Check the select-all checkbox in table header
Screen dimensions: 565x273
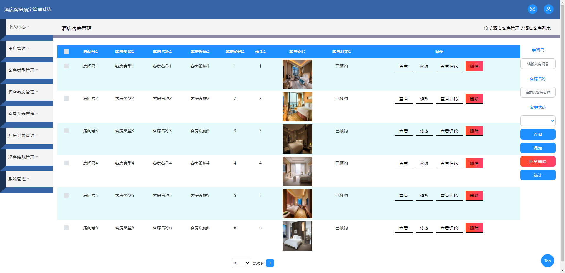(66, 52)
